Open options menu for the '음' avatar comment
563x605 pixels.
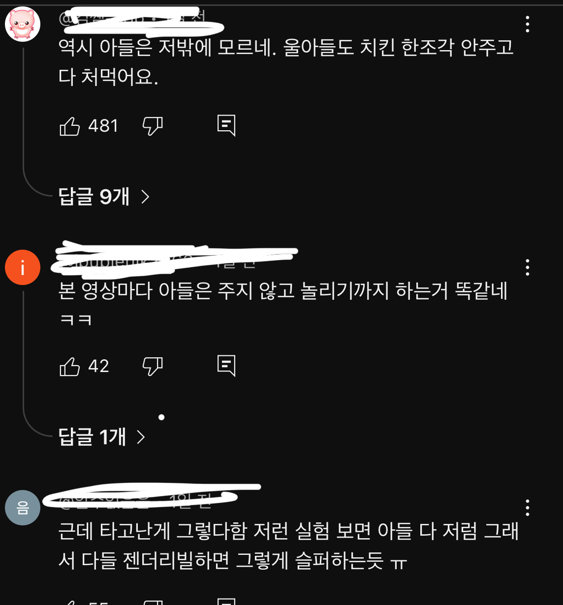pos(528,508)
